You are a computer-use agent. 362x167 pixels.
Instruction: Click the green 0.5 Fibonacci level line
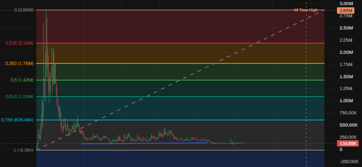(x=180, y=80)
